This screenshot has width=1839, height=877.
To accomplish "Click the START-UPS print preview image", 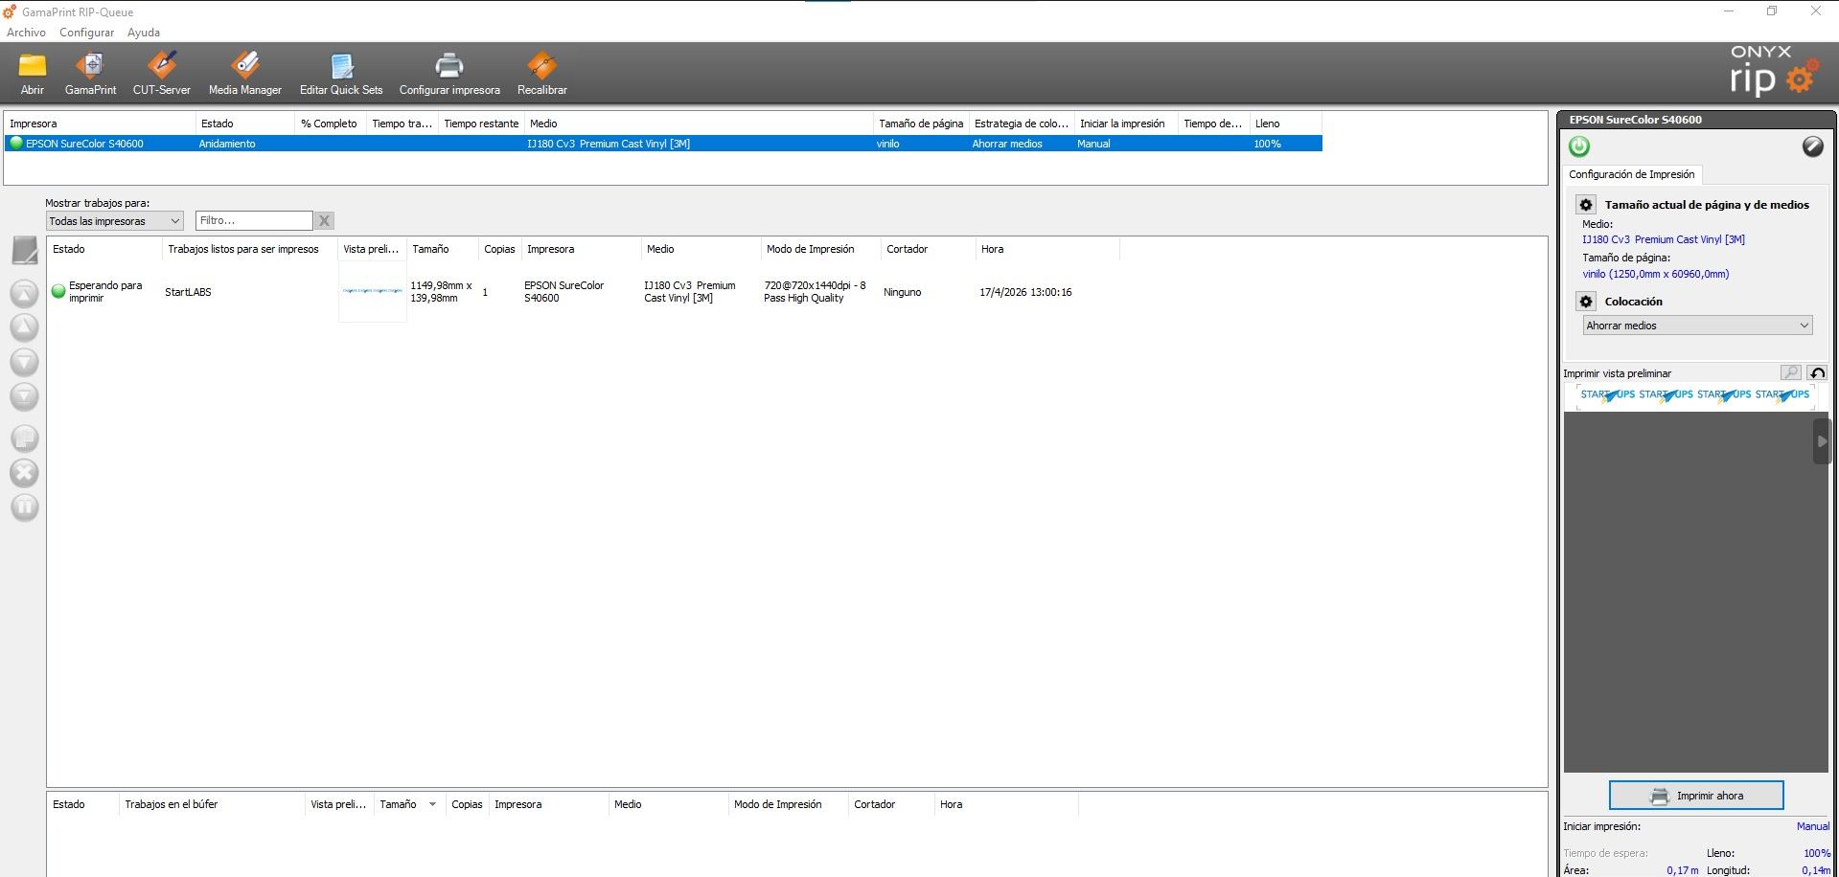I will tap(1694, 395).
